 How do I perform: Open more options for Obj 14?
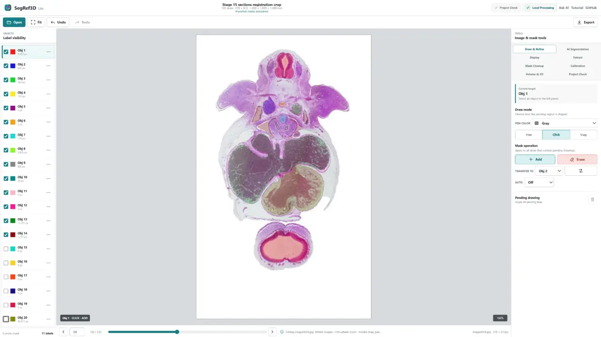coord(48,235)
